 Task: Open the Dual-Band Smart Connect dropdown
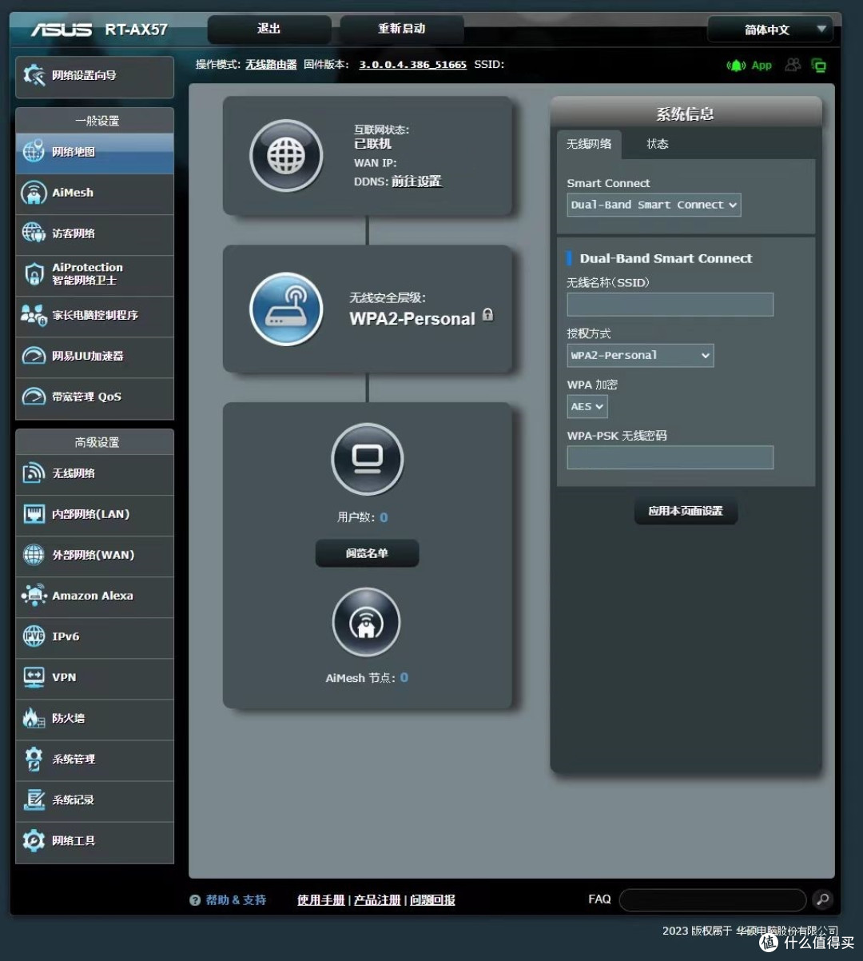(x=654, y=205)
